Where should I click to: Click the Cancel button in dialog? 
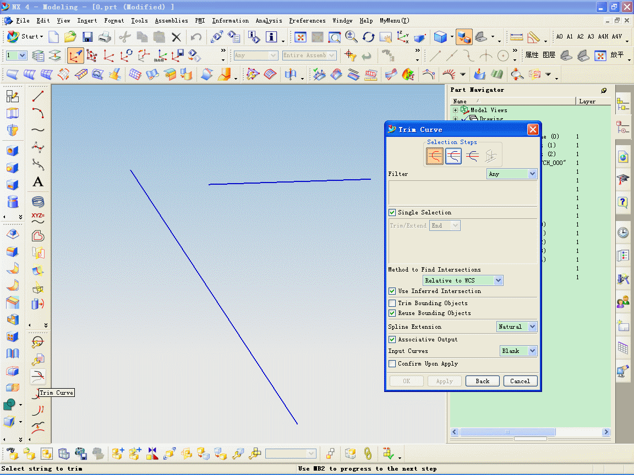click(520, 382)
